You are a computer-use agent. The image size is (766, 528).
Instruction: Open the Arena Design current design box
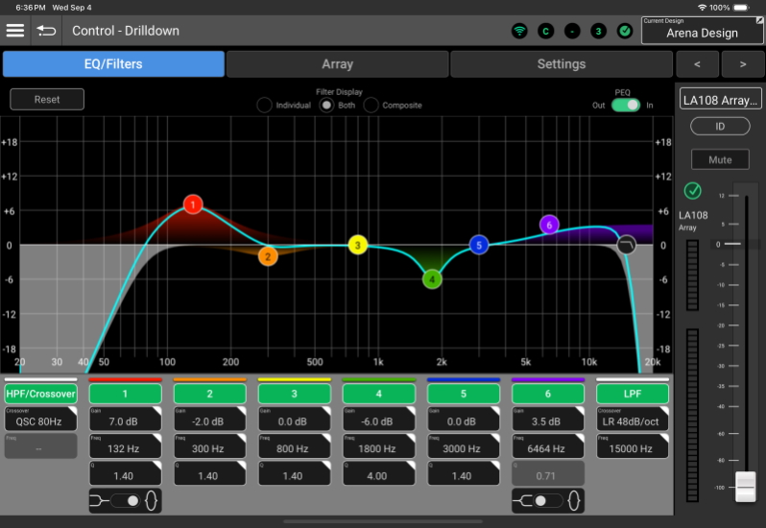click(702, 31)
